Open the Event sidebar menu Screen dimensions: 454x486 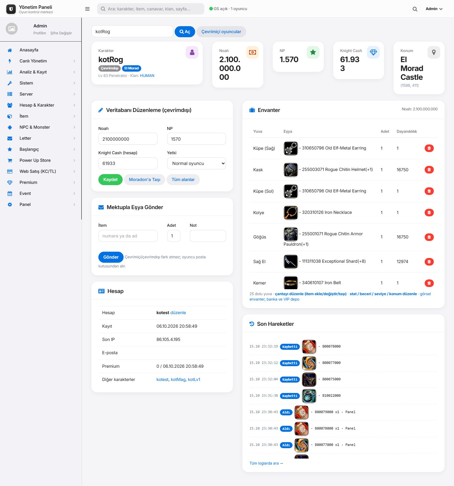click(41, 194)
